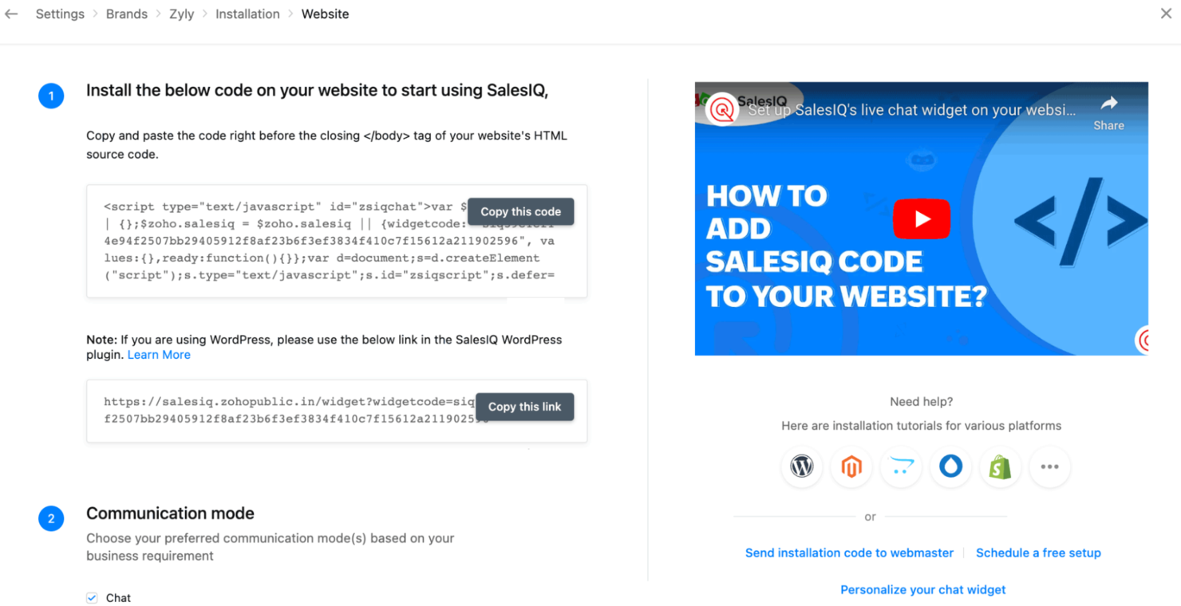The height and width of the screenshot is (606, 1181).
Task: Go to Installation via breadcrumb
Action: point(247,14)
